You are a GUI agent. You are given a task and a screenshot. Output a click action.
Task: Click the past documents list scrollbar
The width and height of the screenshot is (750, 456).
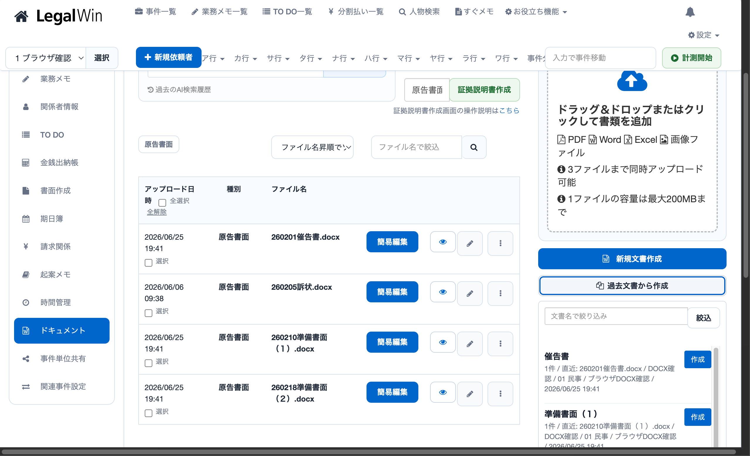[716, 397]
